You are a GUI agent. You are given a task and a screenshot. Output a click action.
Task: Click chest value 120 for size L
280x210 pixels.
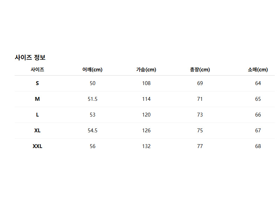point(146,115)
